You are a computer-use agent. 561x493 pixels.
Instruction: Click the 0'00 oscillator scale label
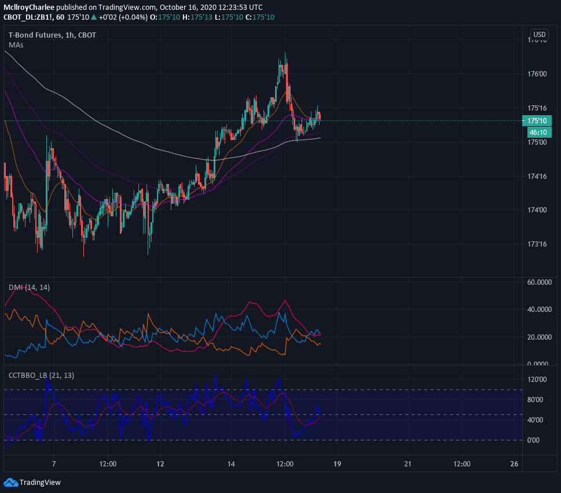click(x=533, y=440)
